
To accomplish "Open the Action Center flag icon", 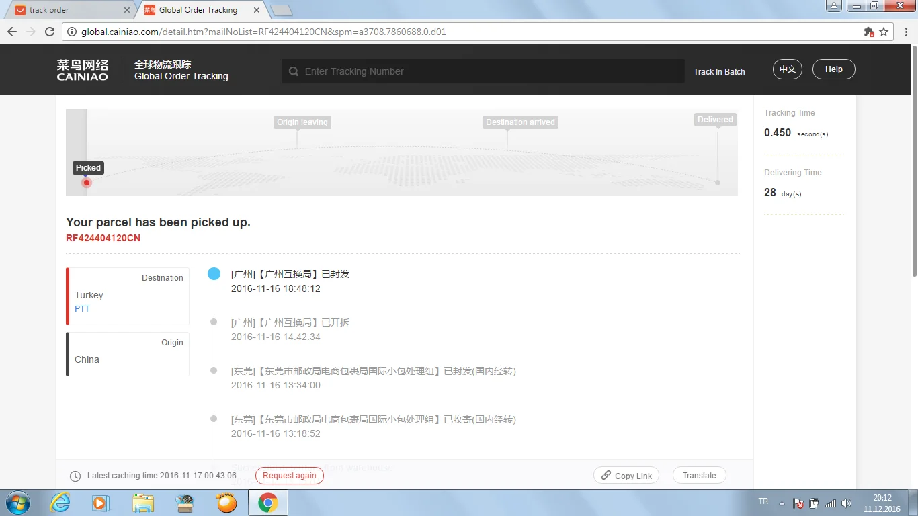I will pos(798,503).
